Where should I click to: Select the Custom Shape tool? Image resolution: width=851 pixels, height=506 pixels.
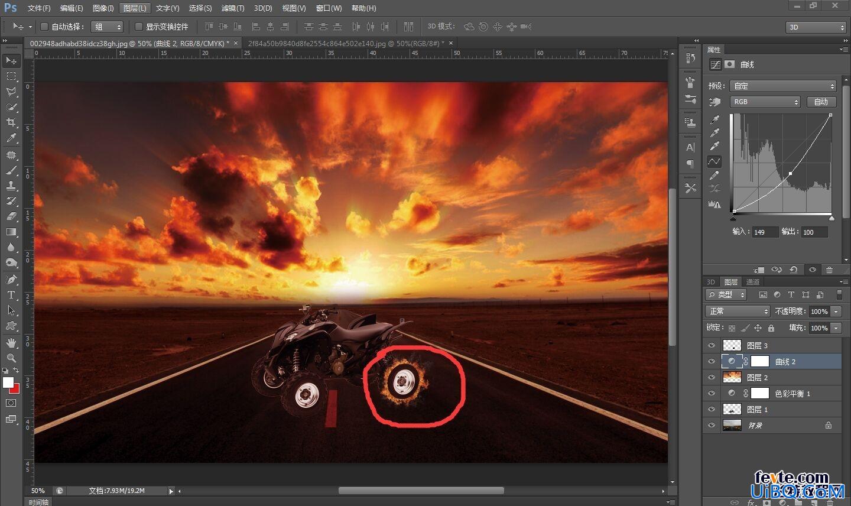coord(11,326)
